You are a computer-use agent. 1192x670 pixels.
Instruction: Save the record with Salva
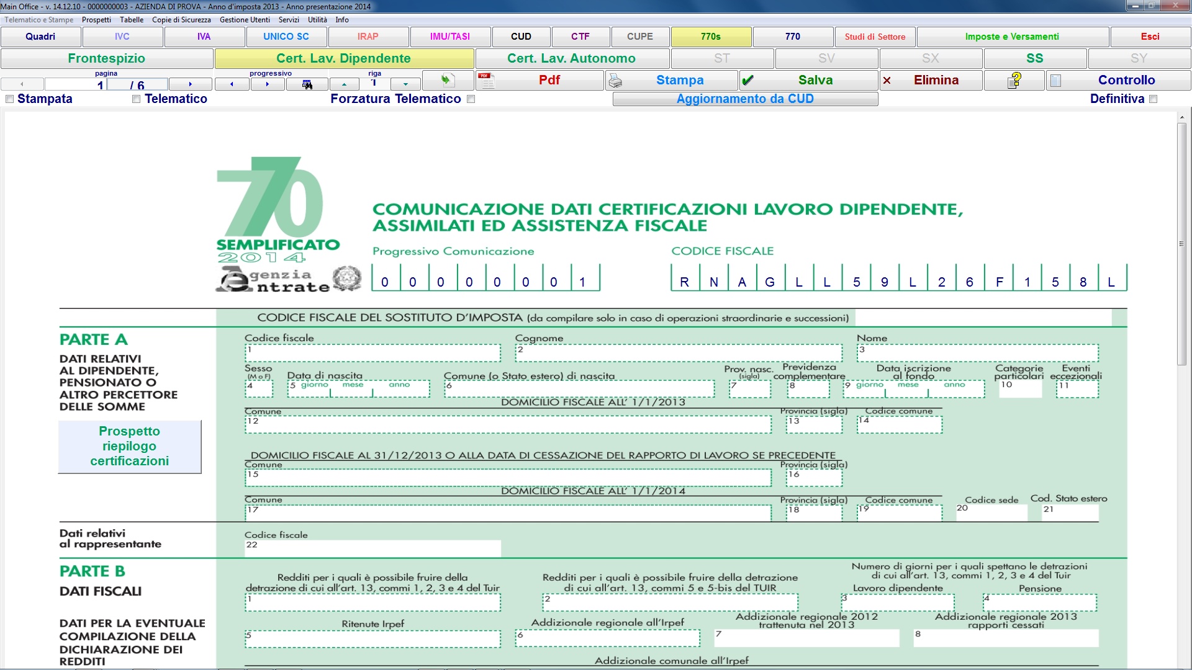click(808, 80)
